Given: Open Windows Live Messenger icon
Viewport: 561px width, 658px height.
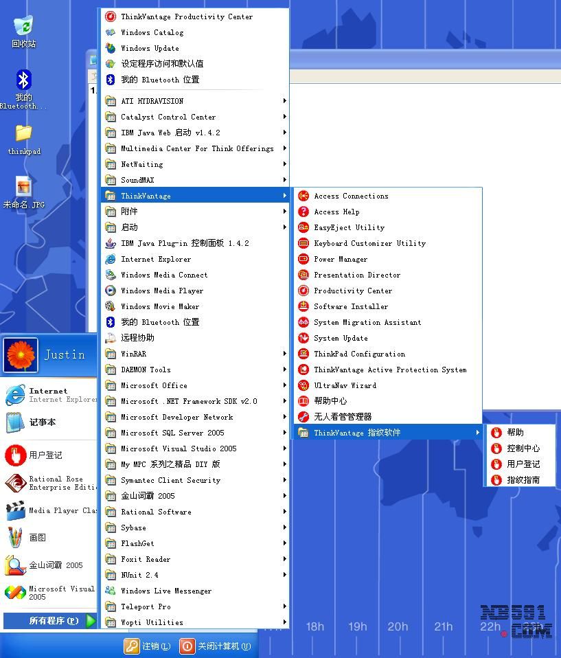Looking at the screenshot, I should pyautogui.click(x=110, y=591).
